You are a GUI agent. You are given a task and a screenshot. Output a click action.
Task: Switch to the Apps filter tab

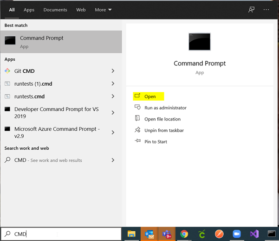click(x=29, y=10)
